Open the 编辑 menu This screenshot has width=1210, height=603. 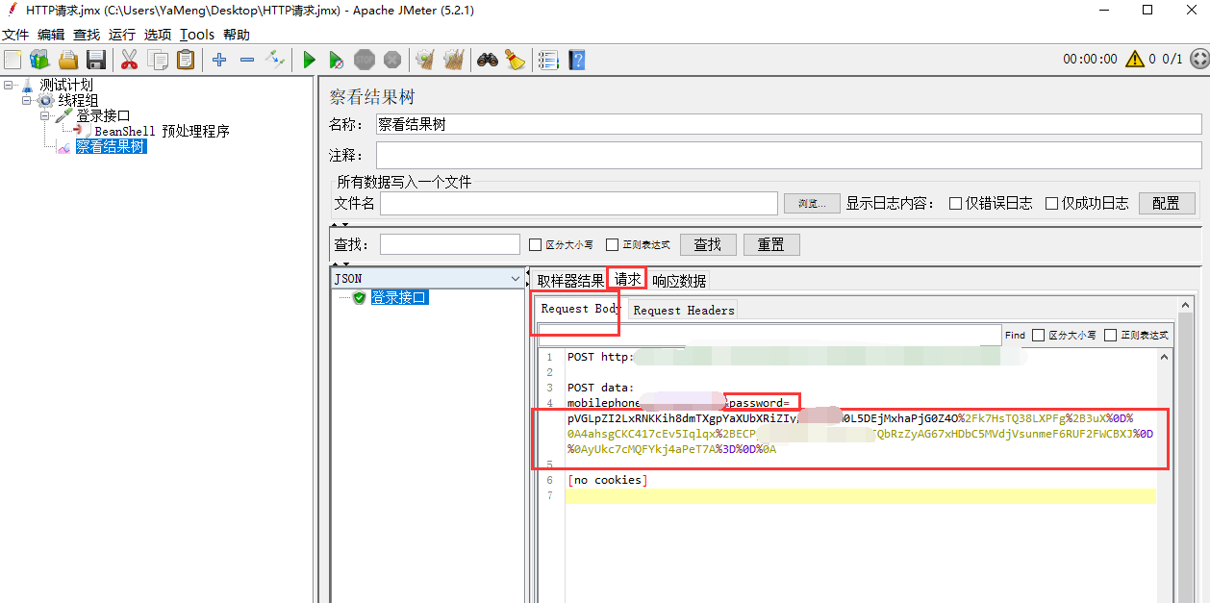[x=51, y=35]
